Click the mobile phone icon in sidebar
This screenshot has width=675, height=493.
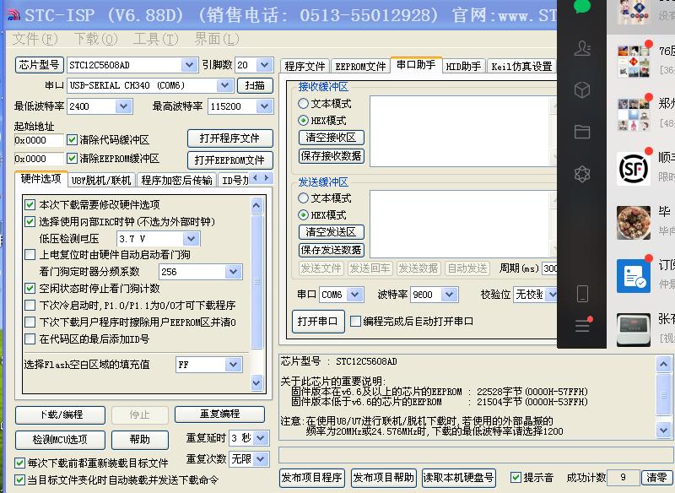click(x=581, y=294)
